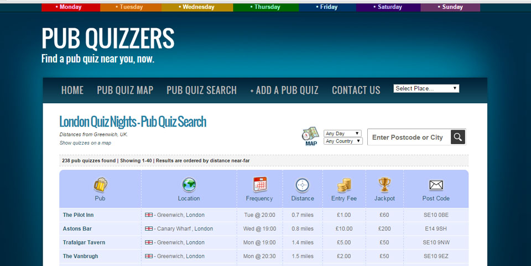Screen dimensions: 531x266
Task: Select the Tuesday day tab
Action: click(131, 7)
